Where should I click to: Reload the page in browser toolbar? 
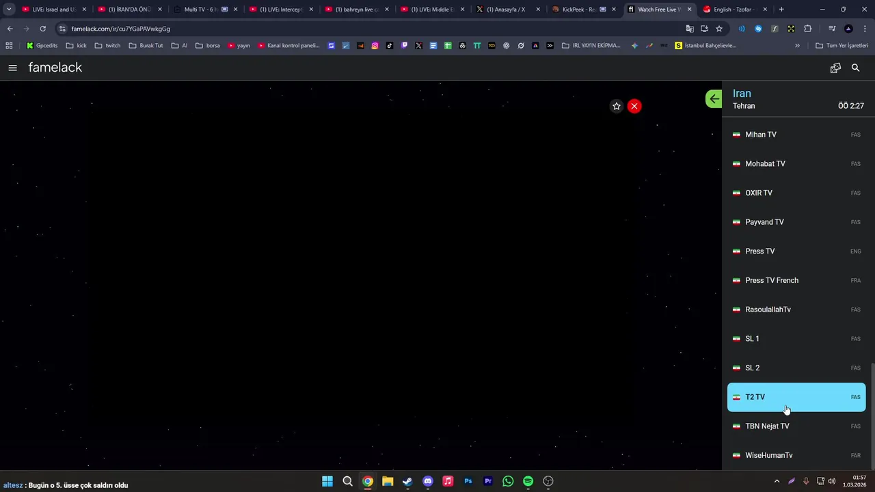point(42,29)
